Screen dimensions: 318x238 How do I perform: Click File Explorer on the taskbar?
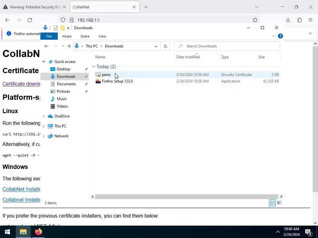coord(23,232)
